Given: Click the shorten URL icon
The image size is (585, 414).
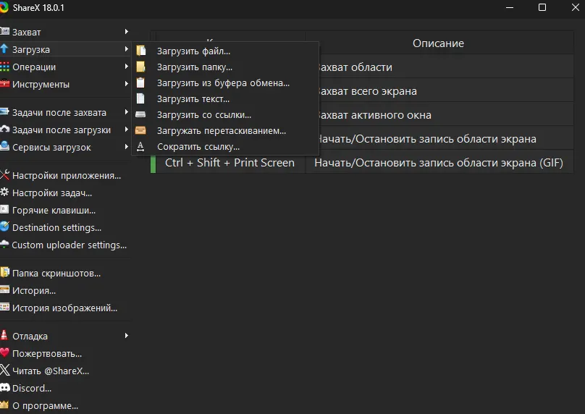Looking at the screenshot, I should (x=141, y=147).
